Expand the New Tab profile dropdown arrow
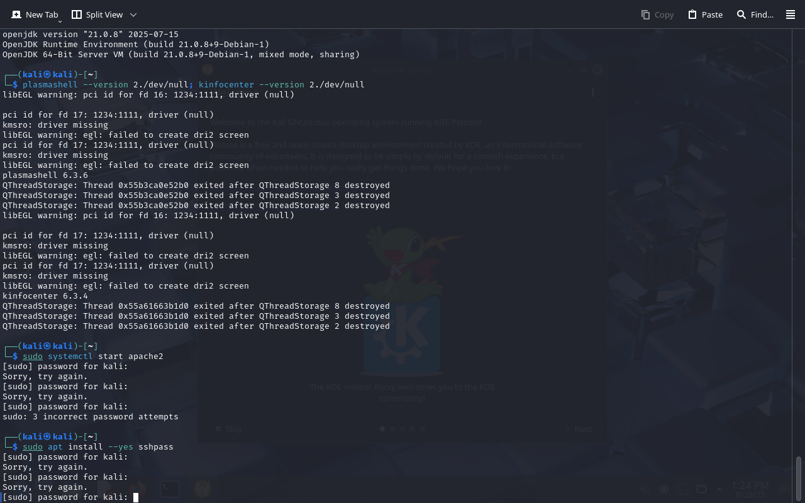 60,21
